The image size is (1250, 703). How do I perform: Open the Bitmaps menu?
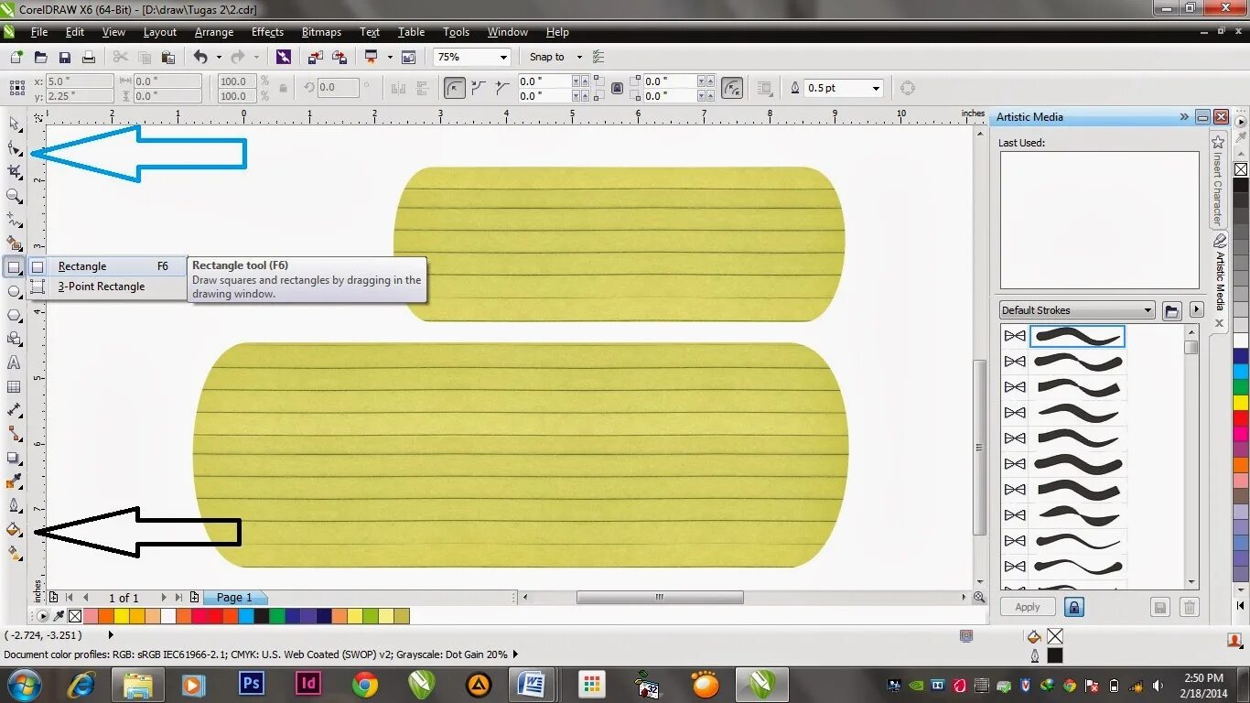pyautogui.click(x=321, y=32)
